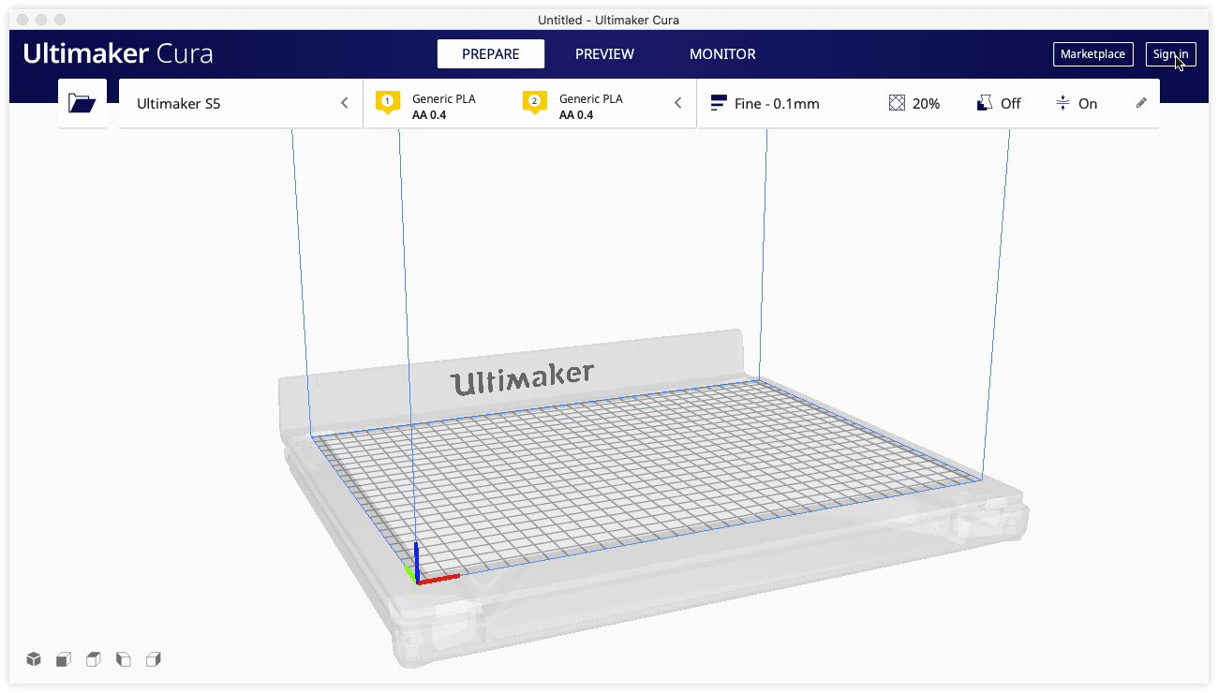
Task: Switch to the top view icon
Action: pos(93,659)
